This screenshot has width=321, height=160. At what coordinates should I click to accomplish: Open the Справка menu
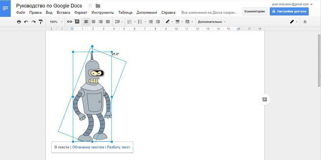(x=168, y=12)
